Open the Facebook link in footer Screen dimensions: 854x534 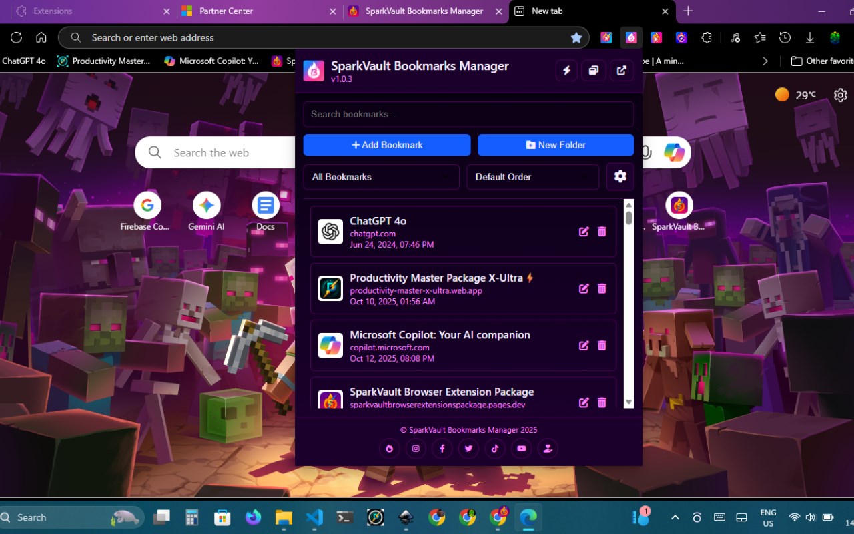click(x=442, y=449)
